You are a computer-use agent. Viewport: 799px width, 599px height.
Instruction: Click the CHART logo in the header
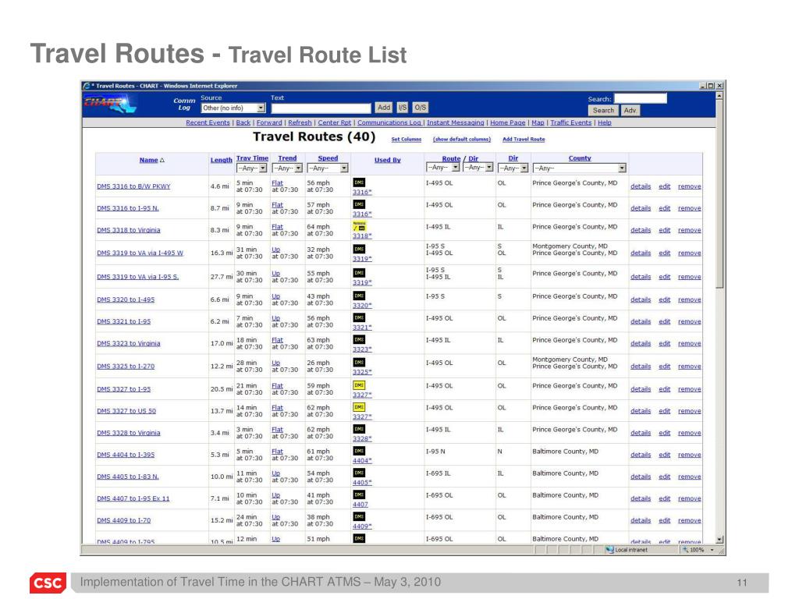tap(109, 104)
